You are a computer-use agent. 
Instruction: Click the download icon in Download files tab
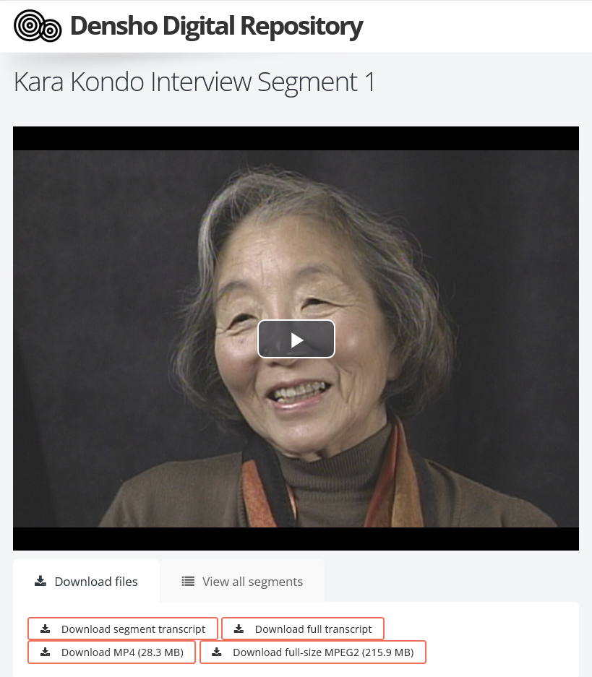pos(40,581)
